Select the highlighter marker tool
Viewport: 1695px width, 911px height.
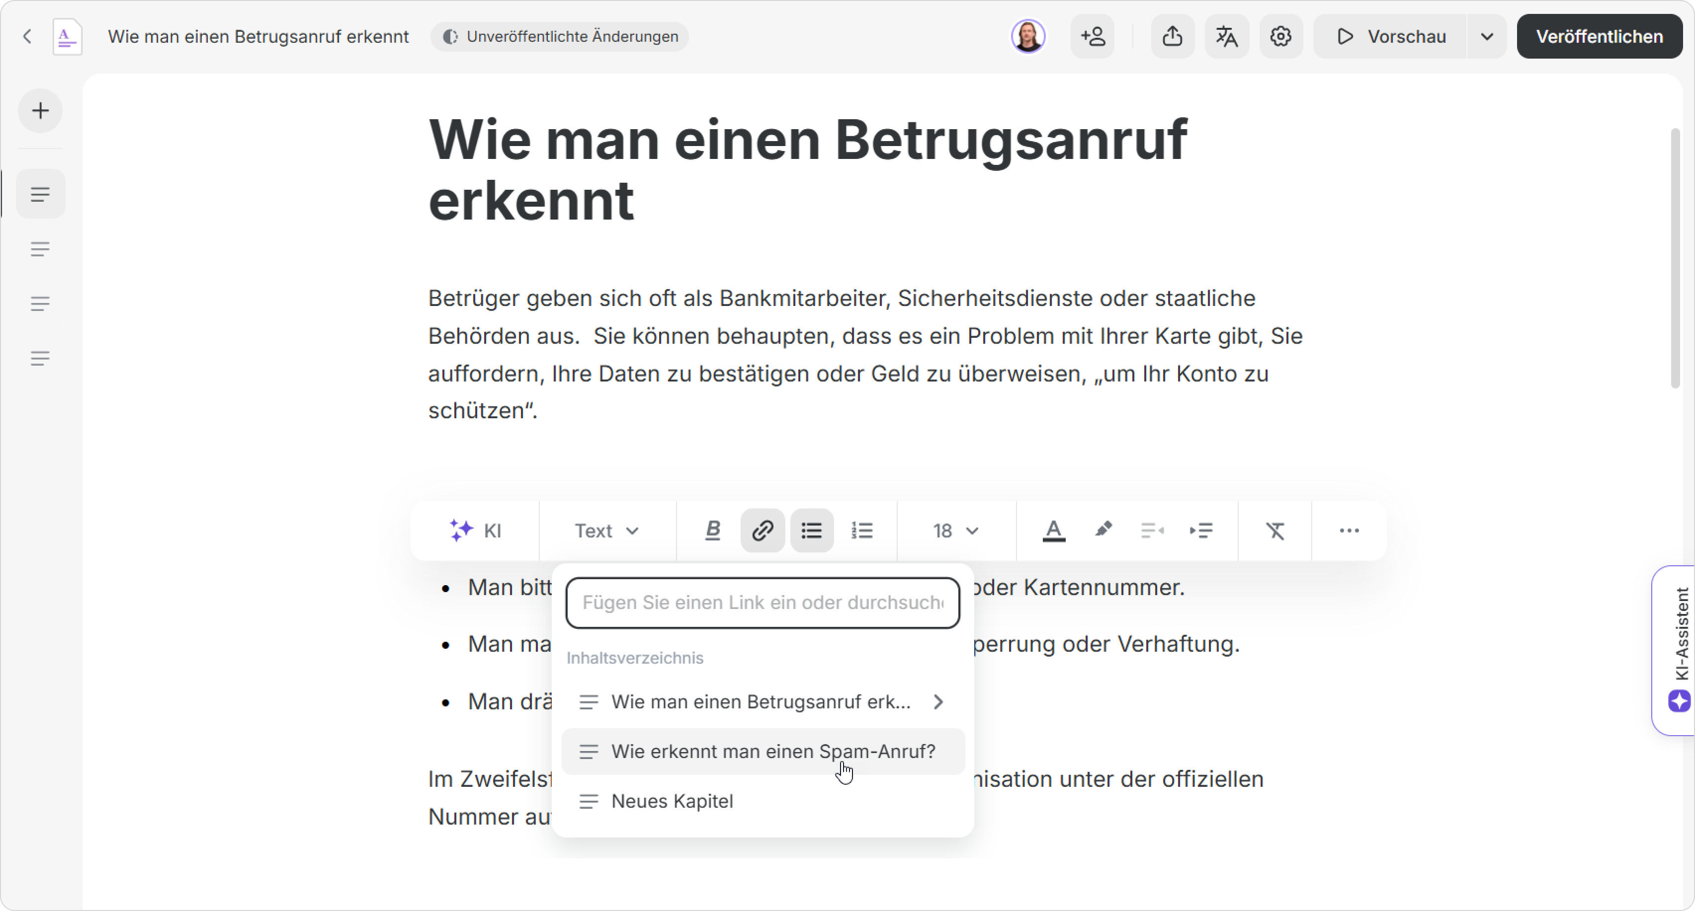(1103, 530)
